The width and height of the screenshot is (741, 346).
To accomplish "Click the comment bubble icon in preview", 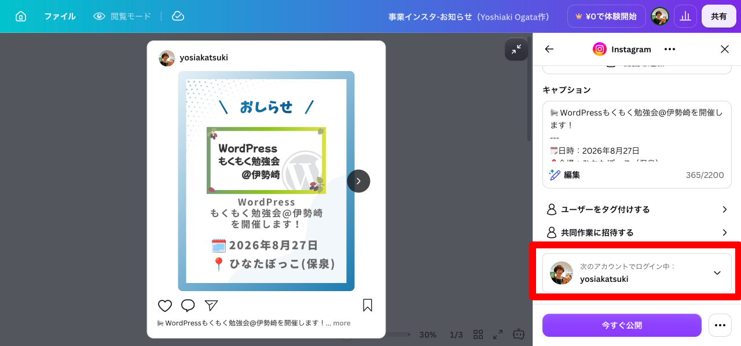I will click(188, 306).
